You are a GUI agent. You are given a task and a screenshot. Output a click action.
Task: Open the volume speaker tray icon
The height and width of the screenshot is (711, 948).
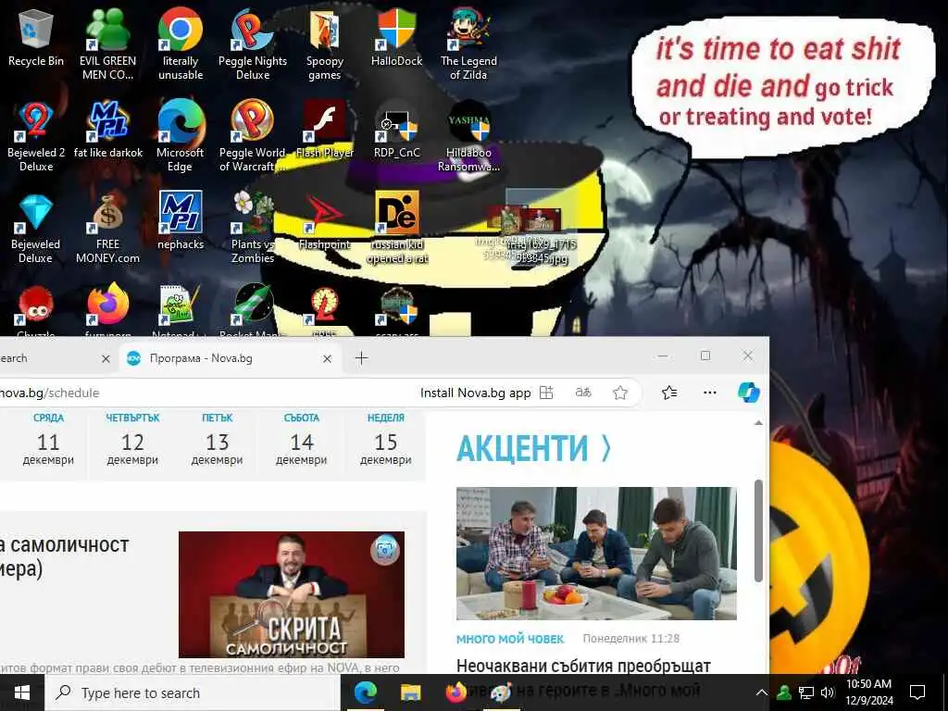pos(828,692)
